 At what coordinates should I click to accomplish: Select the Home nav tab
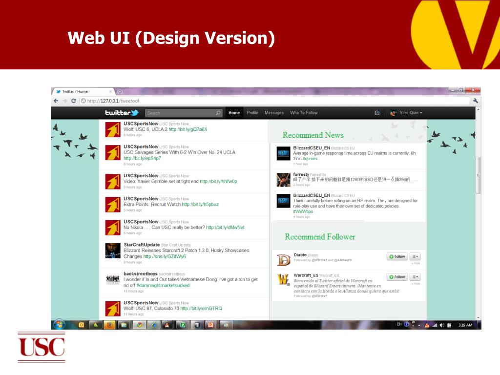pyautogui.click(x=234, y=113)
